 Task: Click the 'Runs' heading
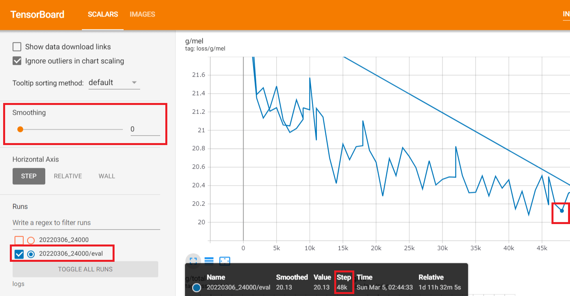20,206
